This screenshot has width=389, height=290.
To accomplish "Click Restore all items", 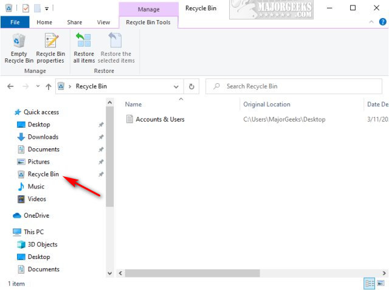I will click(84, 49).
